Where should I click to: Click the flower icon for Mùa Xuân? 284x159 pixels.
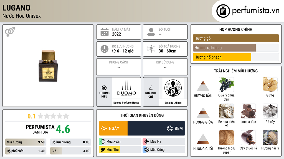coord(103,142)
